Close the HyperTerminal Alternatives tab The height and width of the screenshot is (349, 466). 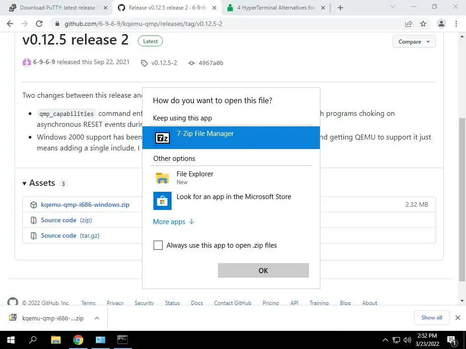click(x=323, y=8)
